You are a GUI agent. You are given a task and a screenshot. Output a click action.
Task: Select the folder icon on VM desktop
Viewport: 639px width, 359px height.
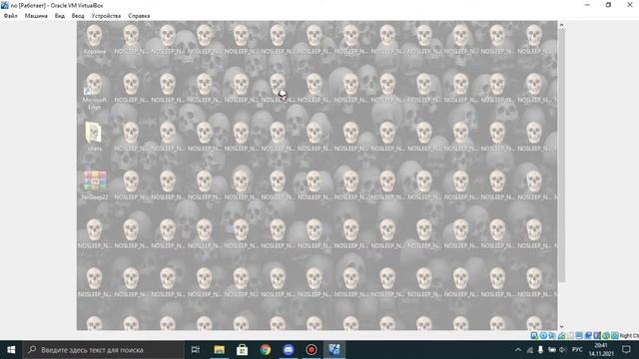(x=95, y=137)
